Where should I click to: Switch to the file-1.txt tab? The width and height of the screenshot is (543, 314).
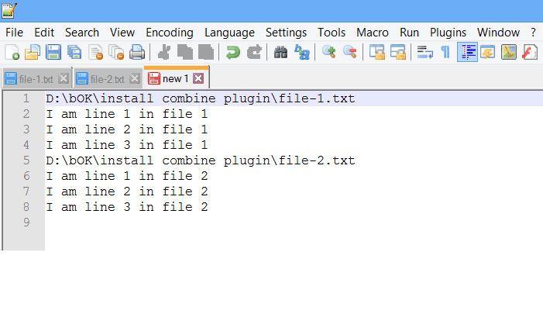(x=36, y=79)
